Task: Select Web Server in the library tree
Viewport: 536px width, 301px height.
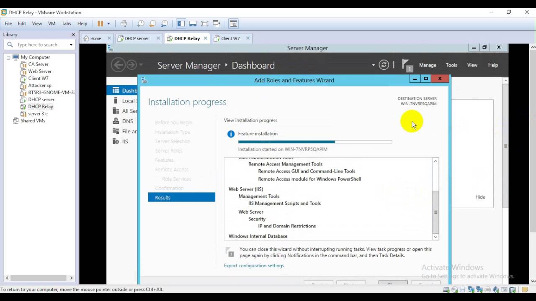Action: [40, 71]
